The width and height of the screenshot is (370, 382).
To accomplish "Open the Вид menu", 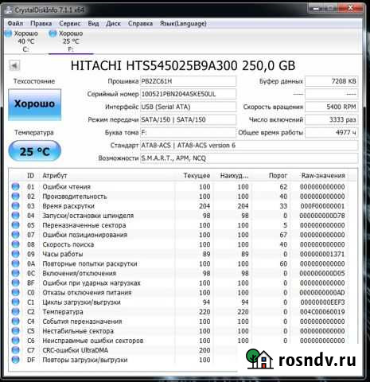I will [x=93, y=23].
